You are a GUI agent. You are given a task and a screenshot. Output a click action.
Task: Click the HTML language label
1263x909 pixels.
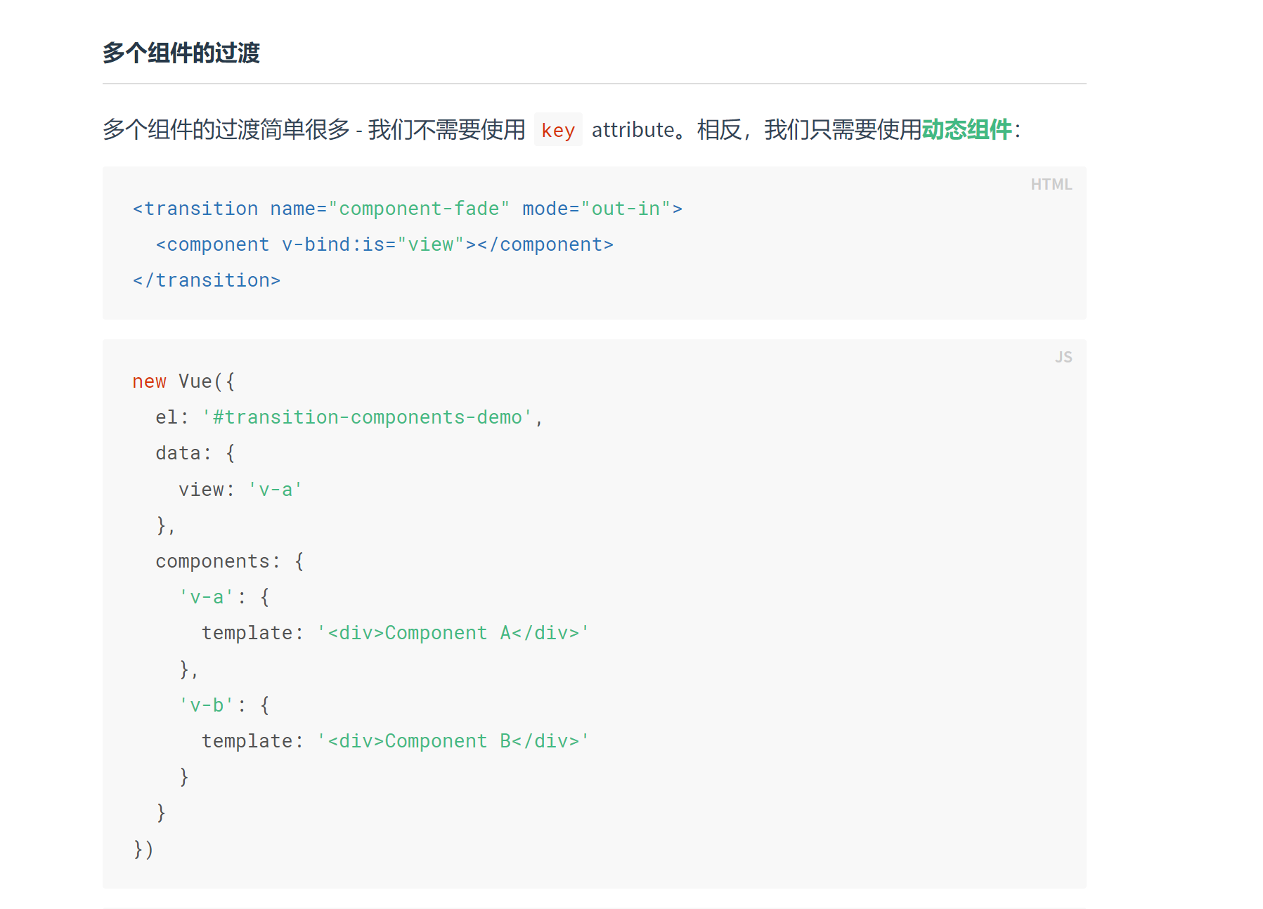pyautogui.click(x=1051, y=184)
